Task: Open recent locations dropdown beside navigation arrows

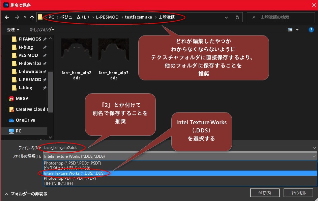Action: pyautogui.click(x=24, y=17)
